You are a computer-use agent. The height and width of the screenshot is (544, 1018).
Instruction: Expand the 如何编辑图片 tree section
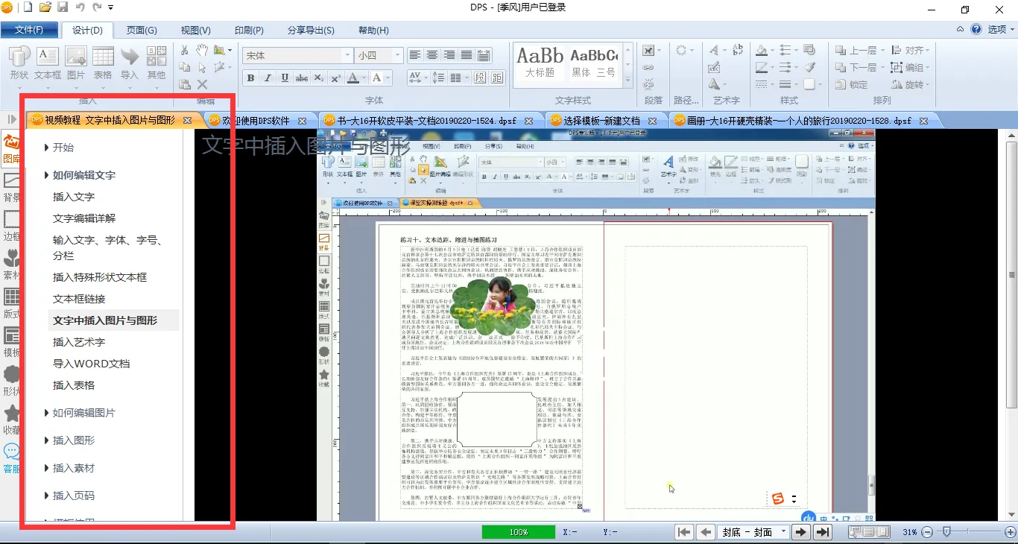coord(83,413)
